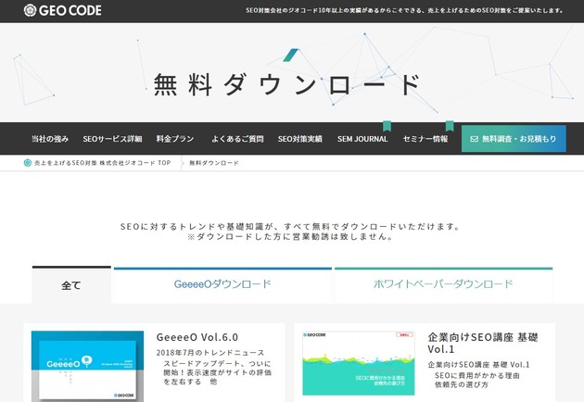The image size is (584, 402).
Task: Click the 無料ダウンロード breadcrumb text
Action: (x=214, y=163)
